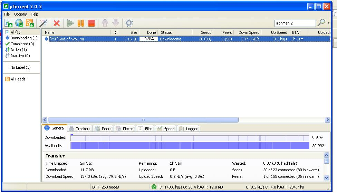Switch to the Speed tab
This screenshot has width=337, height=193.
pos(165,129)
